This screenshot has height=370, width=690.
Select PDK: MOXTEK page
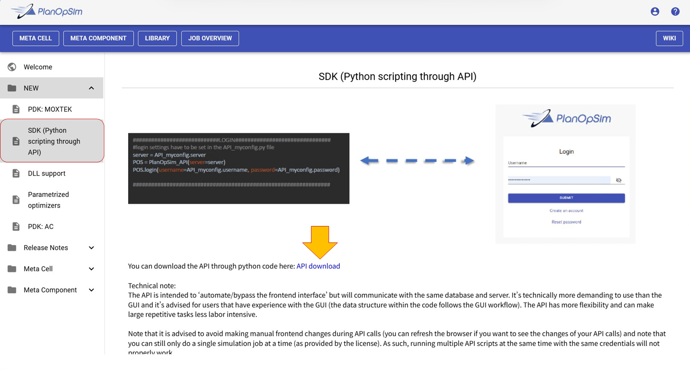coord(52,109)
